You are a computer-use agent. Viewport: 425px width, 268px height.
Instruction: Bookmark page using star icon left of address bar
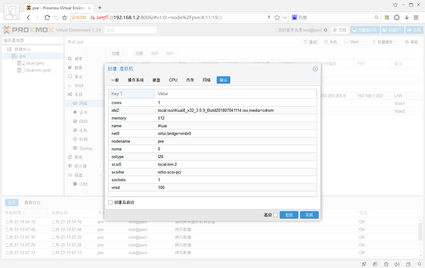point(65,18)
